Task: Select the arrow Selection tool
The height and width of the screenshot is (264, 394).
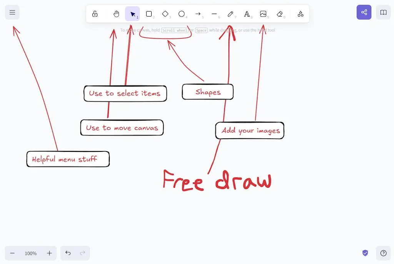Action: [133, 14]
